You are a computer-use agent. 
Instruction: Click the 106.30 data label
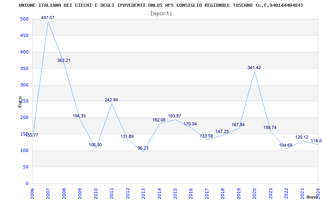pos(95,145)
